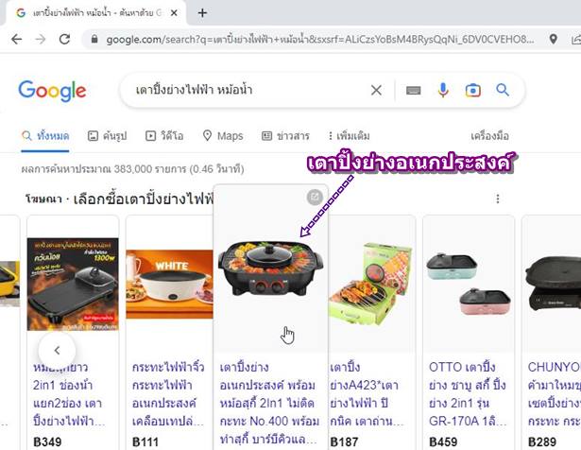Screen dimensions: 581x450
Task: Reload the page with refresh icon
Action: point(65,39)
